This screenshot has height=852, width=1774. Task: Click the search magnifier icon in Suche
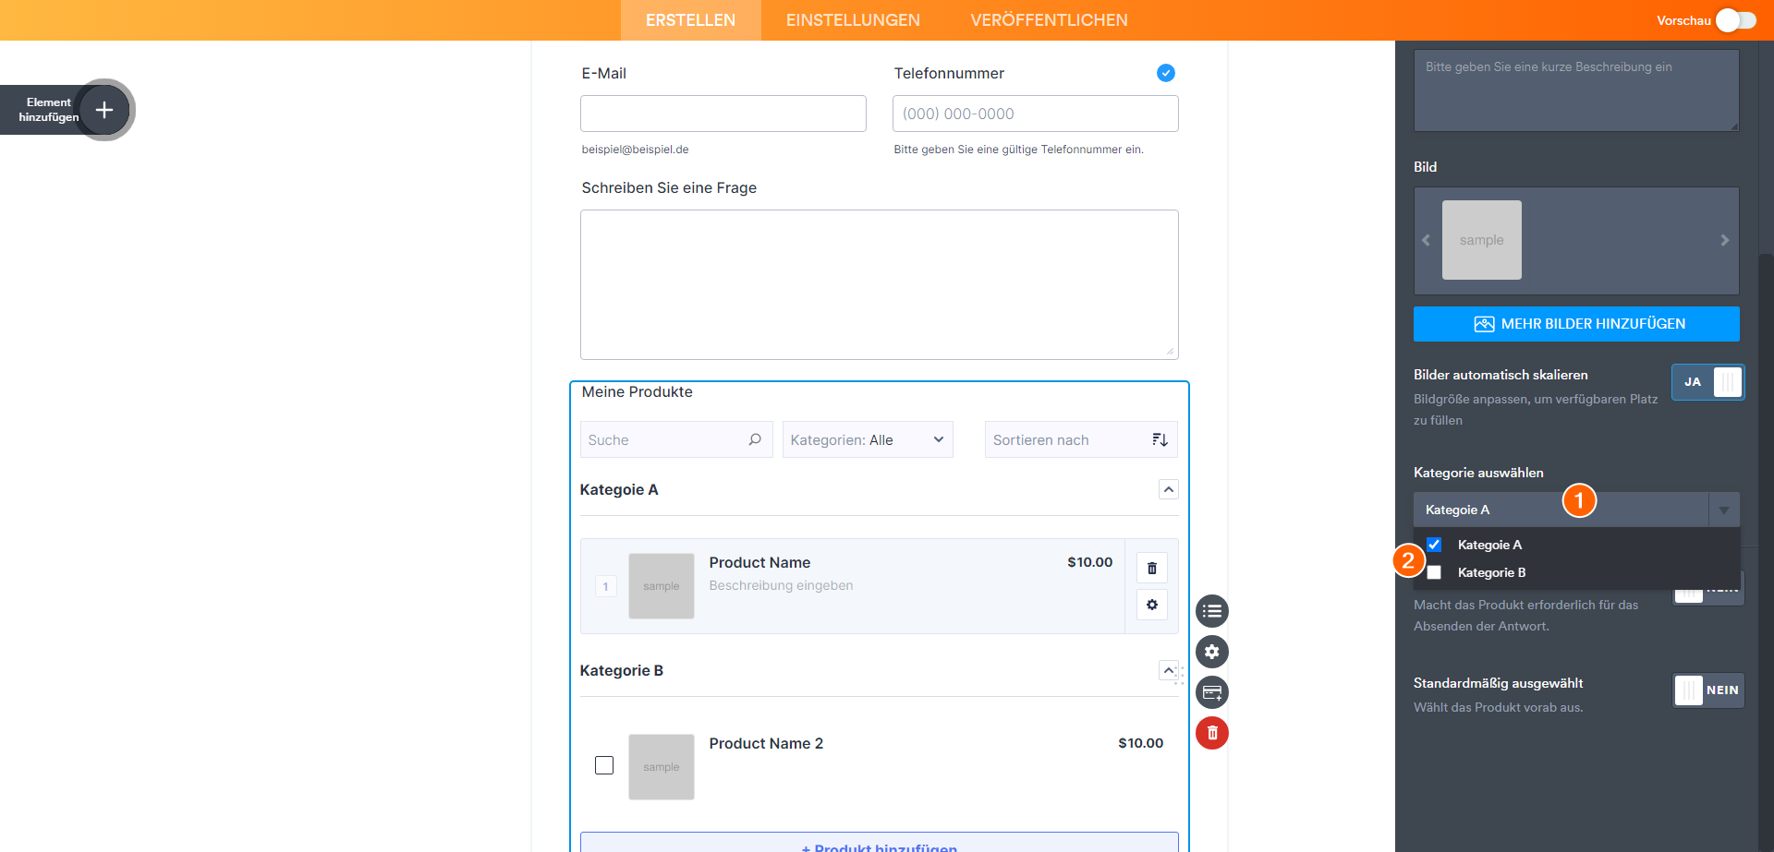(755, 439)
